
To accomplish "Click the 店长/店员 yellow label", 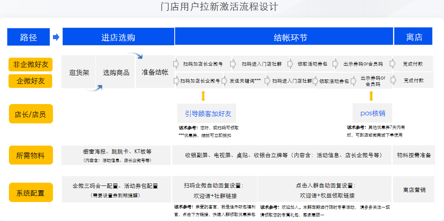I will coord(31,114).
